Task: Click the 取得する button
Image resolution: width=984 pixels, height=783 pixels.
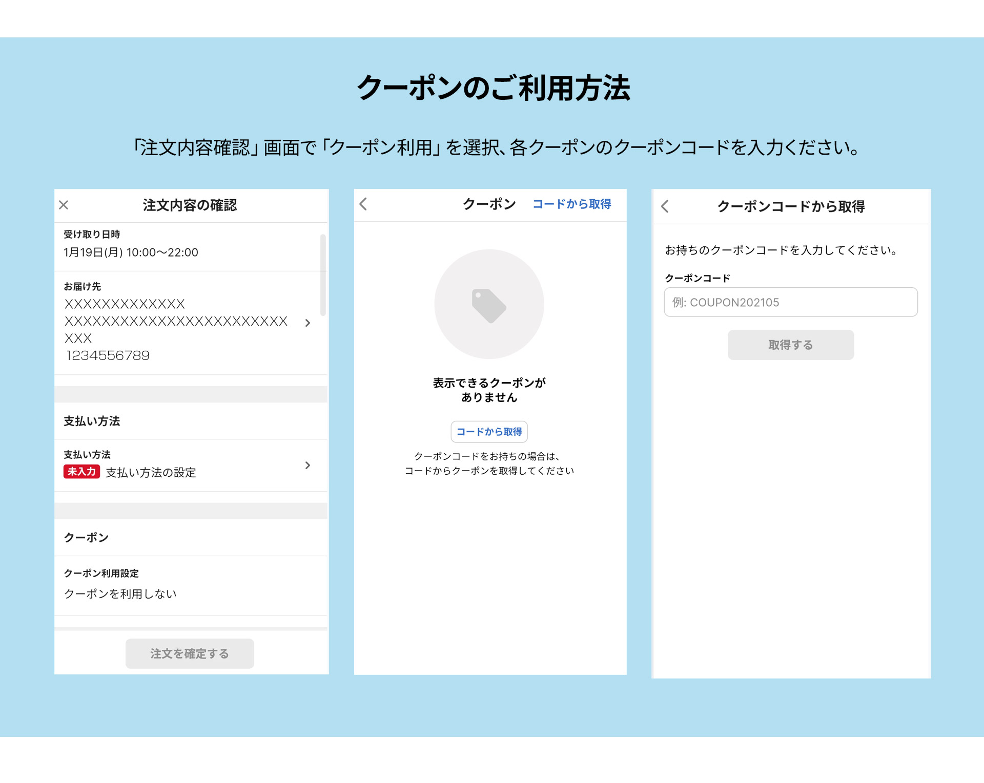Action: pyautogui.click(x=790, y=345)
